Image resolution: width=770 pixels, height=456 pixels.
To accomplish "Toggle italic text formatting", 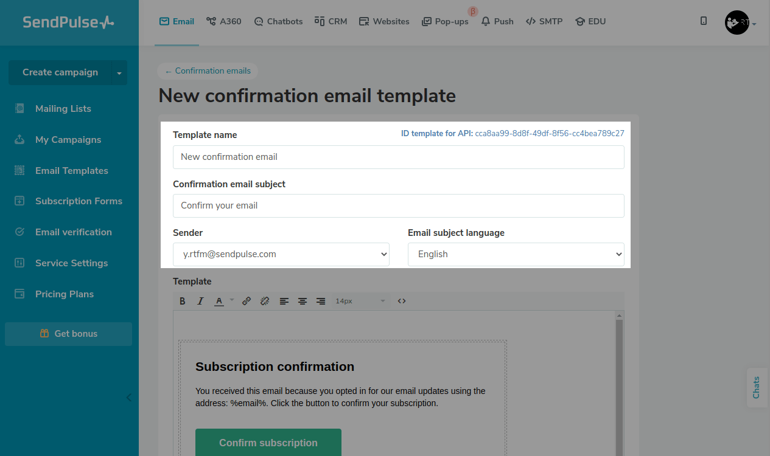I will 200,301.
